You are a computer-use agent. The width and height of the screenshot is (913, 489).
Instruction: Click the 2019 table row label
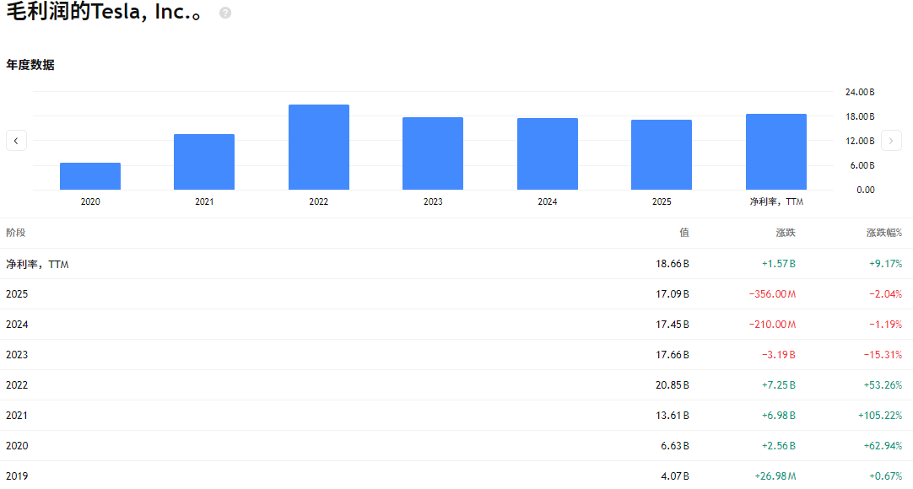pyautogui.click(x=17, y=476)
